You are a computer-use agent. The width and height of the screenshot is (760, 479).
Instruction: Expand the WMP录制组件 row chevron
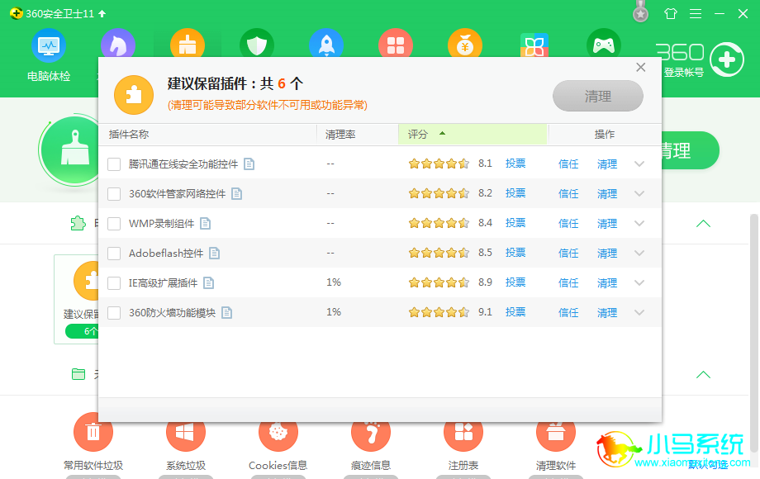(639, 223)
